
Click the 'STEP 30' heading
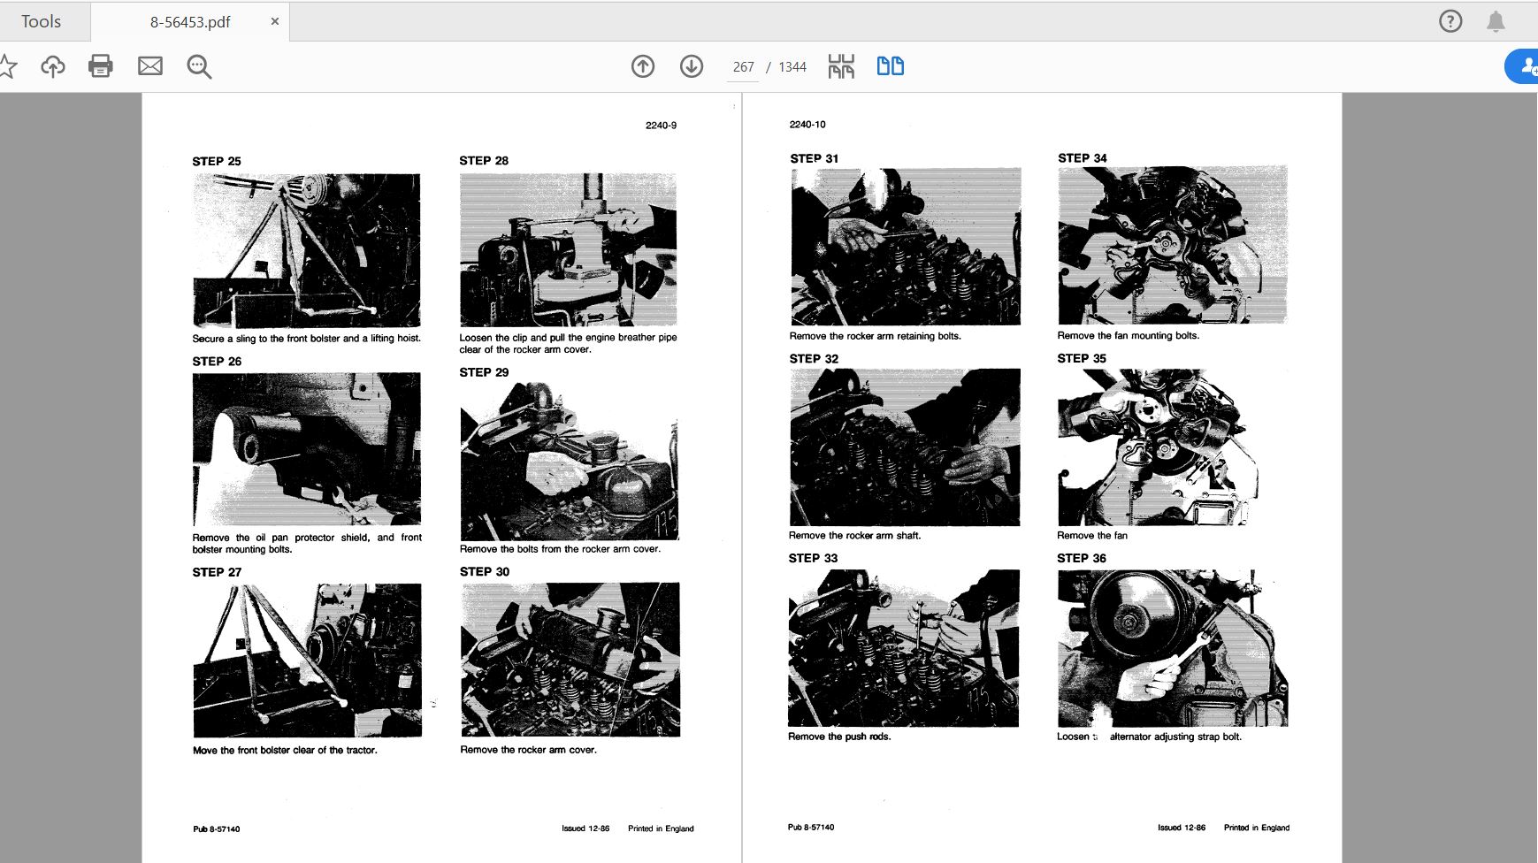(485, 571)
